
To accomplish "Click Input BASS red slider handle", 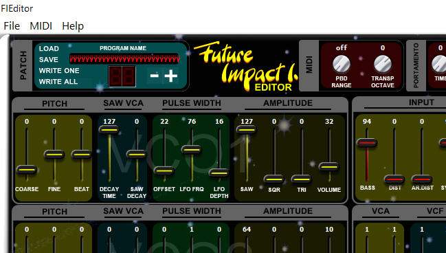I will pos(367,142).
